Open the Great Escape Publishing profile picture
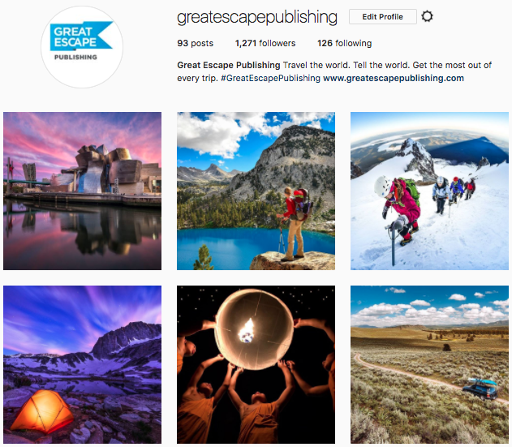This screenshot has height=447, width=512. click(82, 47)
